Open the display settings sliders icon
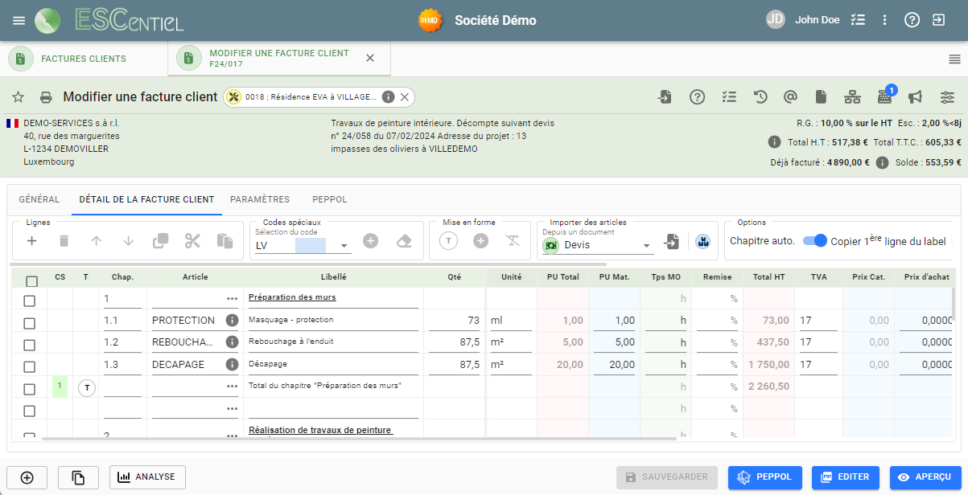 [947, 97]
